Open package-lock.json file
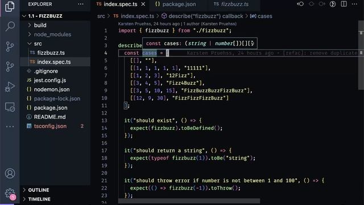 (57, 99)
